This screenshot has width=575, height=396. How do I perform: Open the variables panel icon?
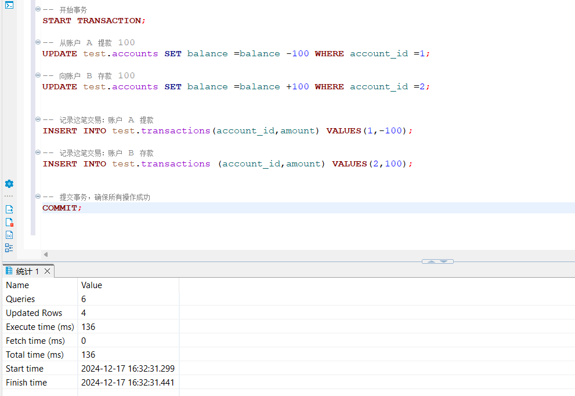coord(9,235)
